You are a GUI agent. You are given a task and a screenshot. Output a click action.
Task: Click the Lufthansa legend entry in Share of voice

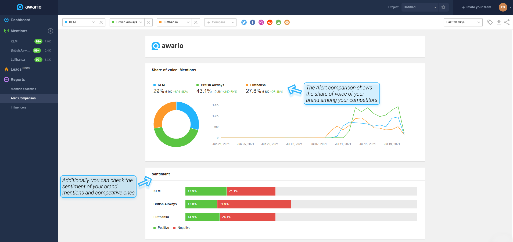point(256,85)
